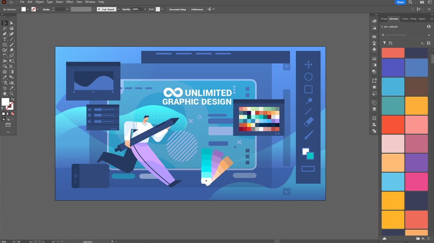Select the Hand tool
This screenshot has height=243, width=434.
[x=5, y=94]
